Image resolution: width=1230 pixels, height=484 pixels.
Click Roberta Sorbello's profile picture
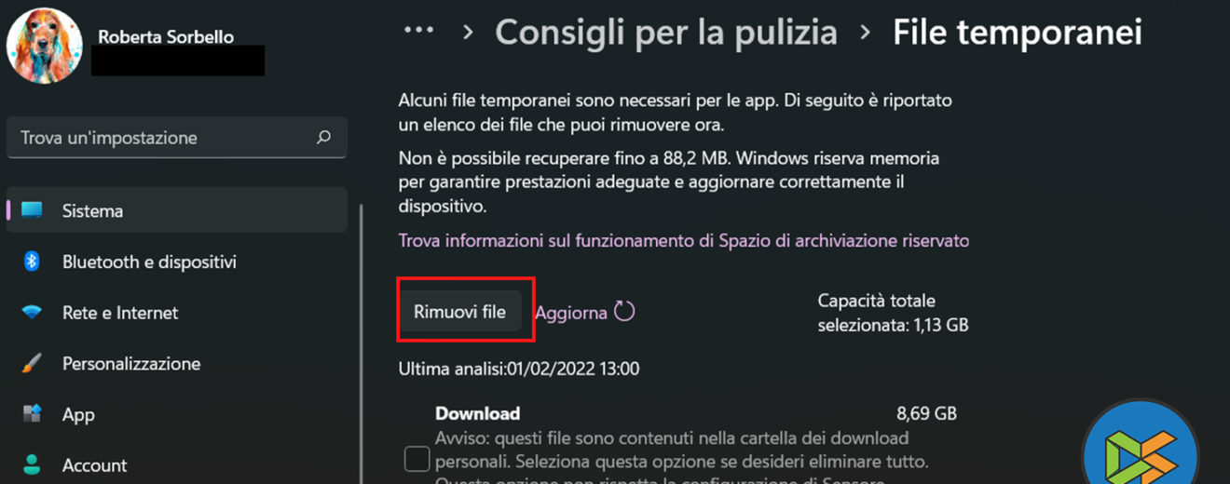tap(45, 46)
